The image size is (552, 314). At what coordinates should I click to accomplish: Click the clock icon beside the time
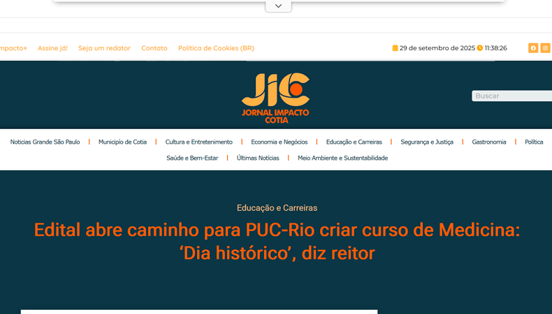pyautogui.click(x=480, y=48)
